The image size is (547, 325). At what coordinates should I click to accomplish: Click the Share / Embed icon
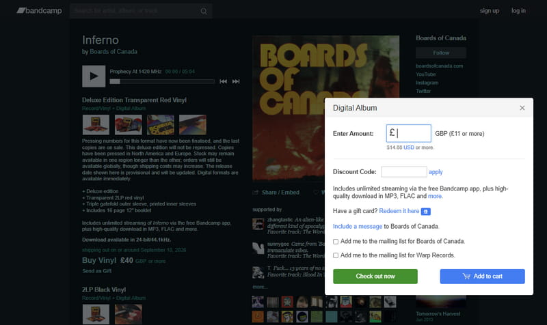point(255,193)
